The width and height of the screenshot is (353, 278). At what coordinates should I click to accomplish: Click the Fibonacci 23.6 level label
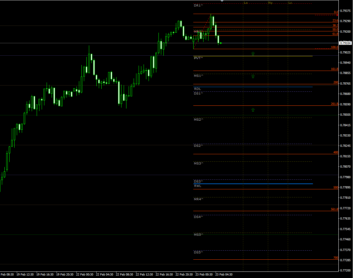point(335,21)
